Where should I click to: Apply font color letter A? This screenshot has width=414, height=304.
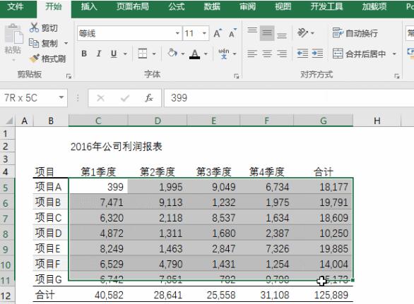[x=194, y=54]
